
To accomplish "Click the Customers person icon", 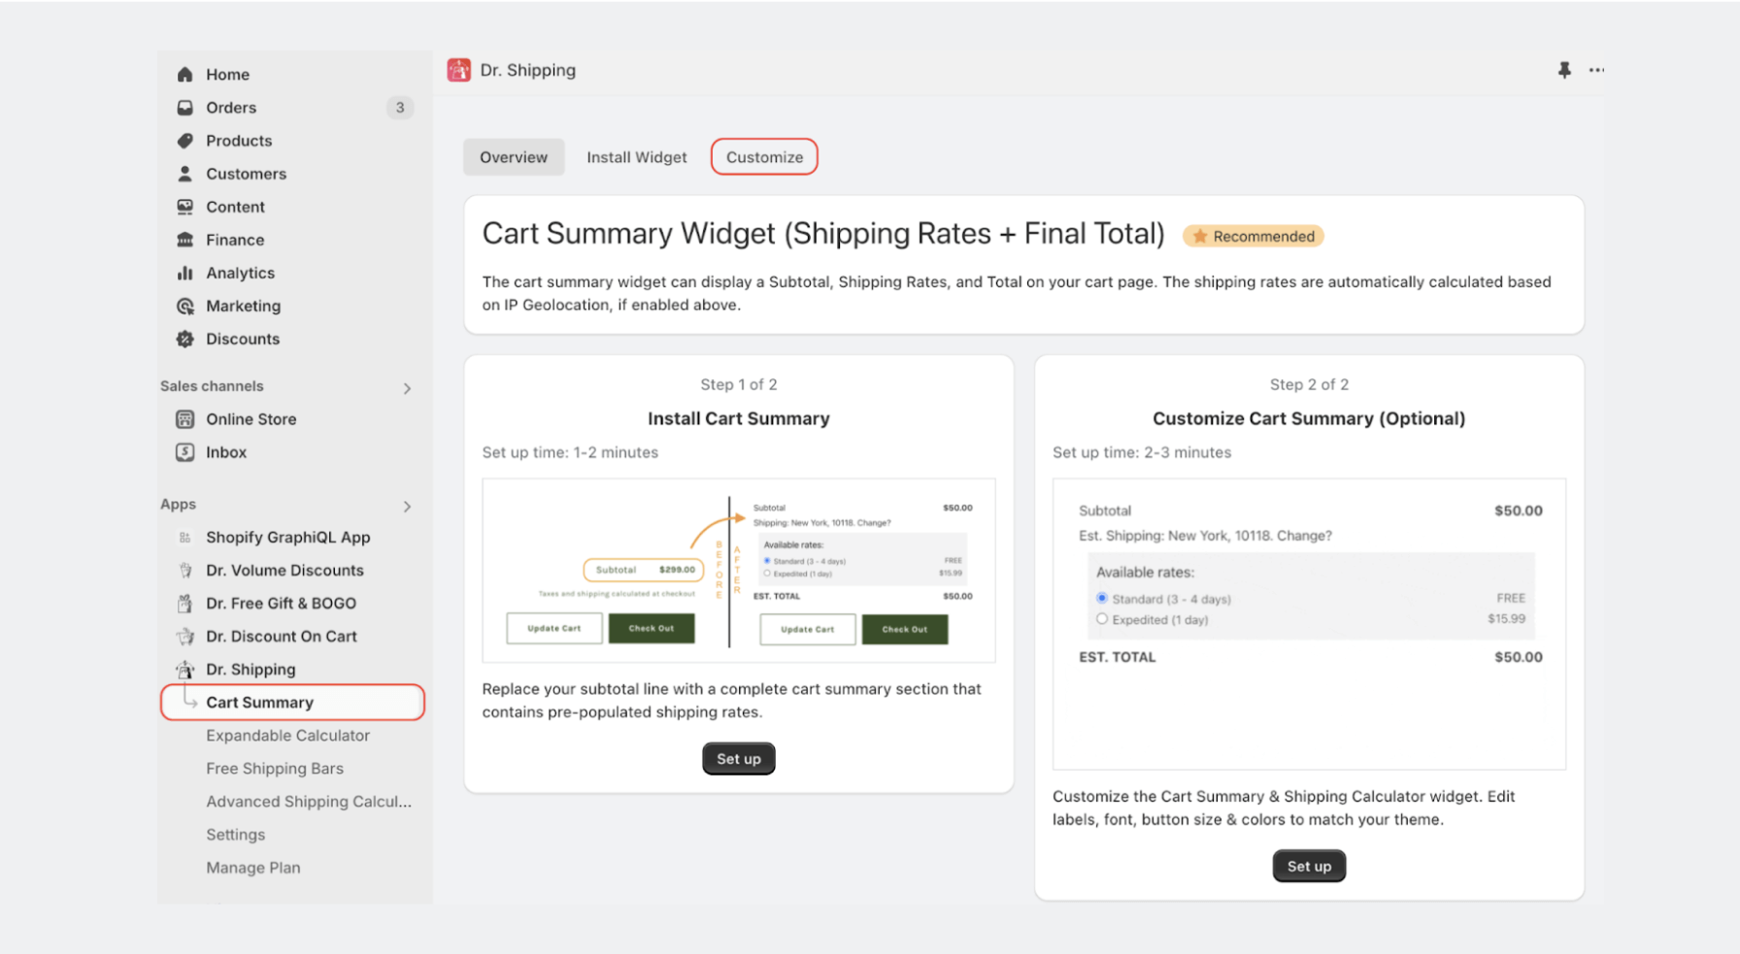I will [184, 174].
